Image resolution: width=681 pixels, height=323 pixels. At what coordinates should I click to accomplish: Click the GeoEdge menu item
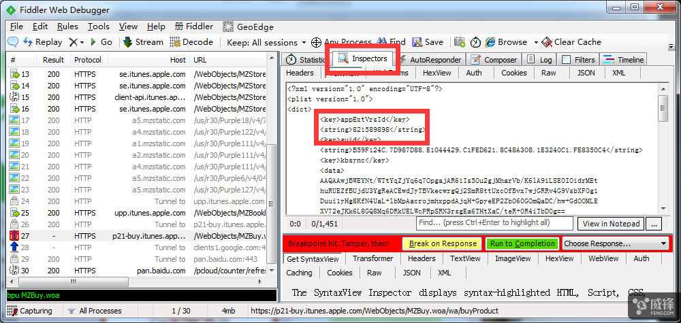[249, 27]
